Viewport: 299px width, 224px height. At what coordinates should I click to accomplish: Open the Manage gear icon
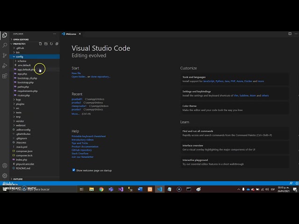click(x=5, y=175)
